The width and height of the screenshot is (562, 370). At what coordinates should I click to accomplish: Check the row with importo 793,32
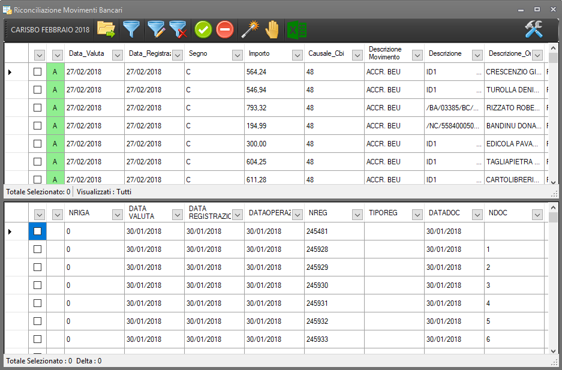37,108
